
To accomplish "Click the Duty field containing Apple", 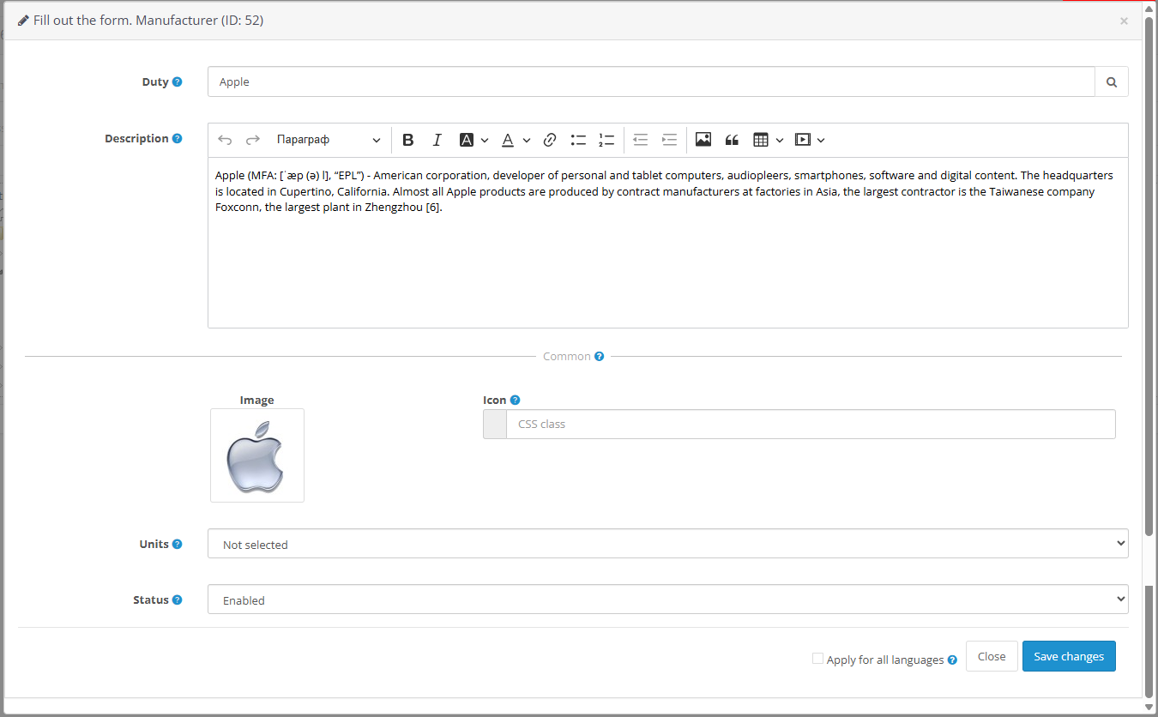I will click(x=651, y=82).
